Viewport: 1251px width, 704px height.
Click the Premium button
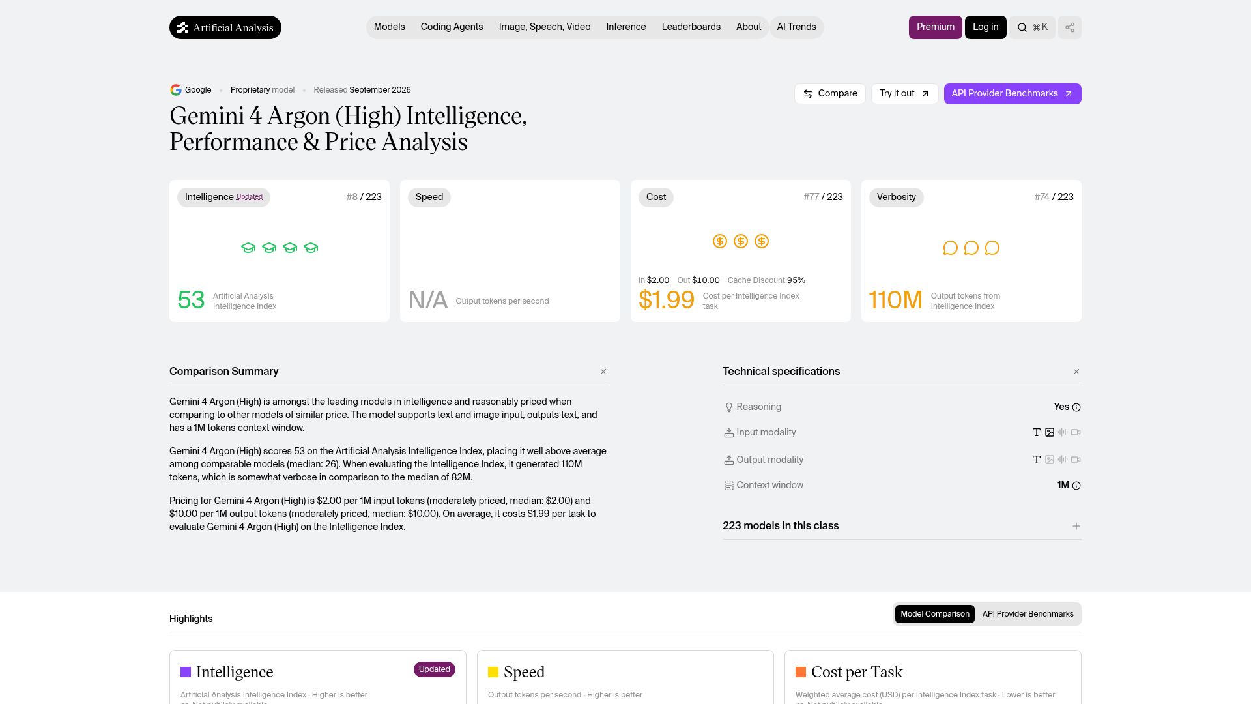936,27
